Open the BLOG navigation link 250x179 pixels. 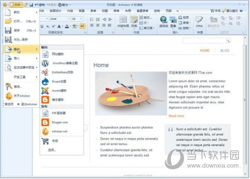point(225,51)
